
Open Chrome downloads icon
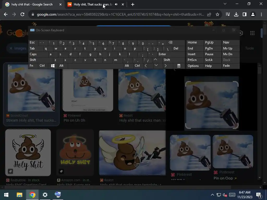[x=236, y=15]
